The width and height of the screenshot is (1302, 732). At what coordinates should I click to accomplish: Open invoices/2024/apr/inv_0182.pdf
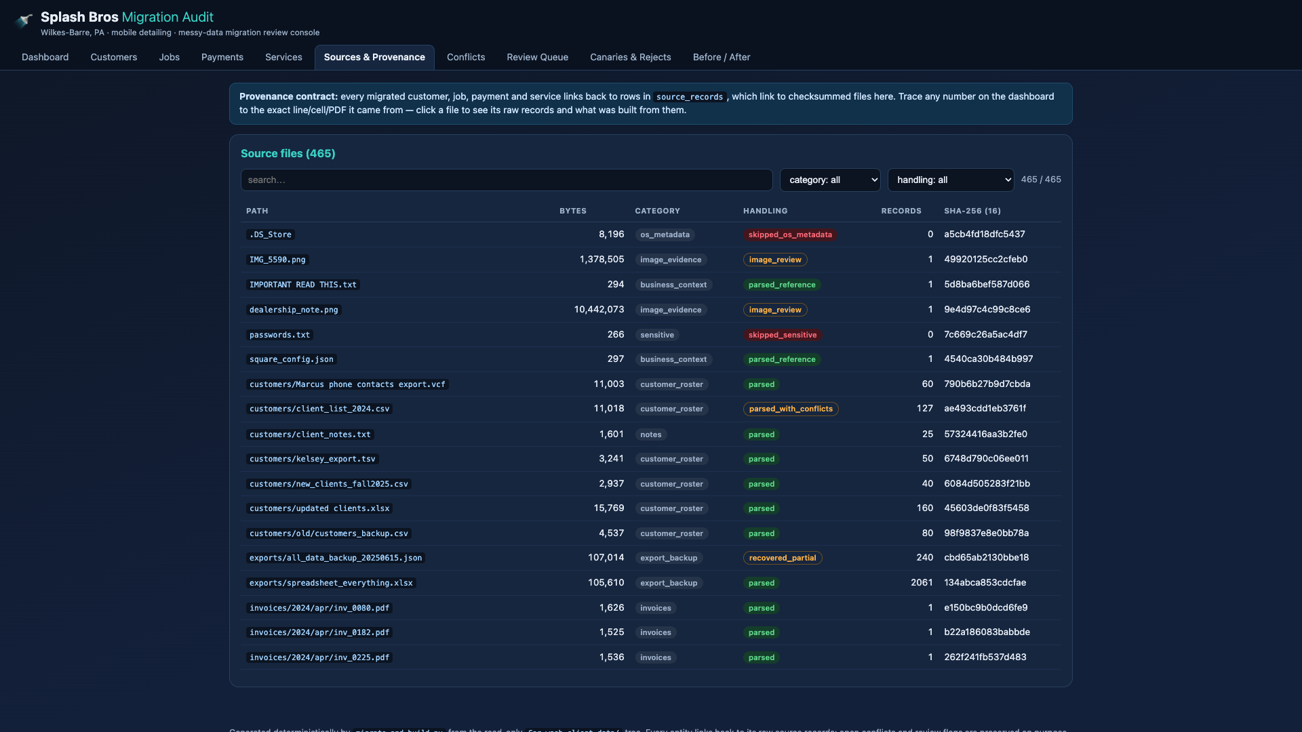(319, 632)
